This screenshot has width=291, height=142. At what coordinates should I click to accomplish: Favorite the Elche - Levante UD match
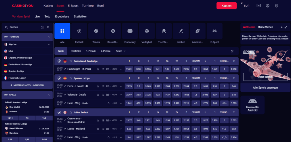pos(98,86)
